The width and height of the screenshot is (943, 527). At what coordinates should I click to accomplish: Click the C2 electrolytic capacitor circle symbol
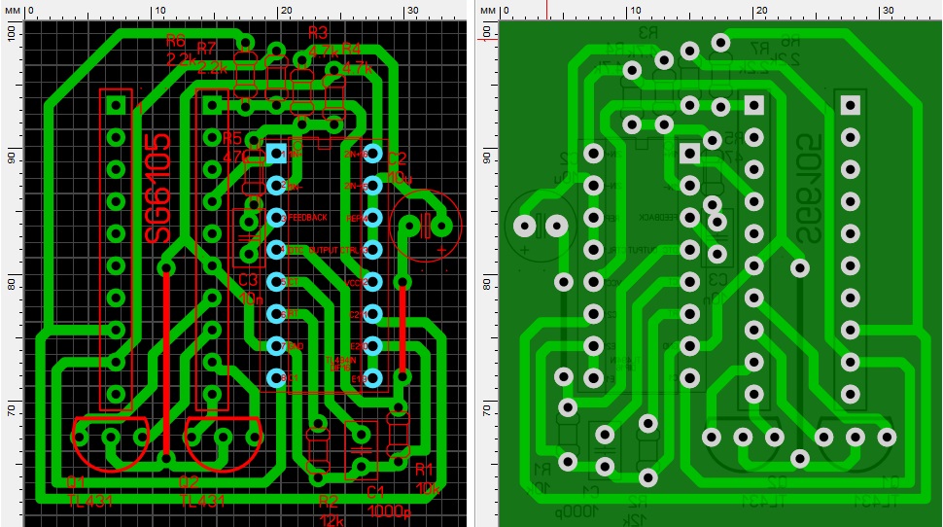[425, 227]
